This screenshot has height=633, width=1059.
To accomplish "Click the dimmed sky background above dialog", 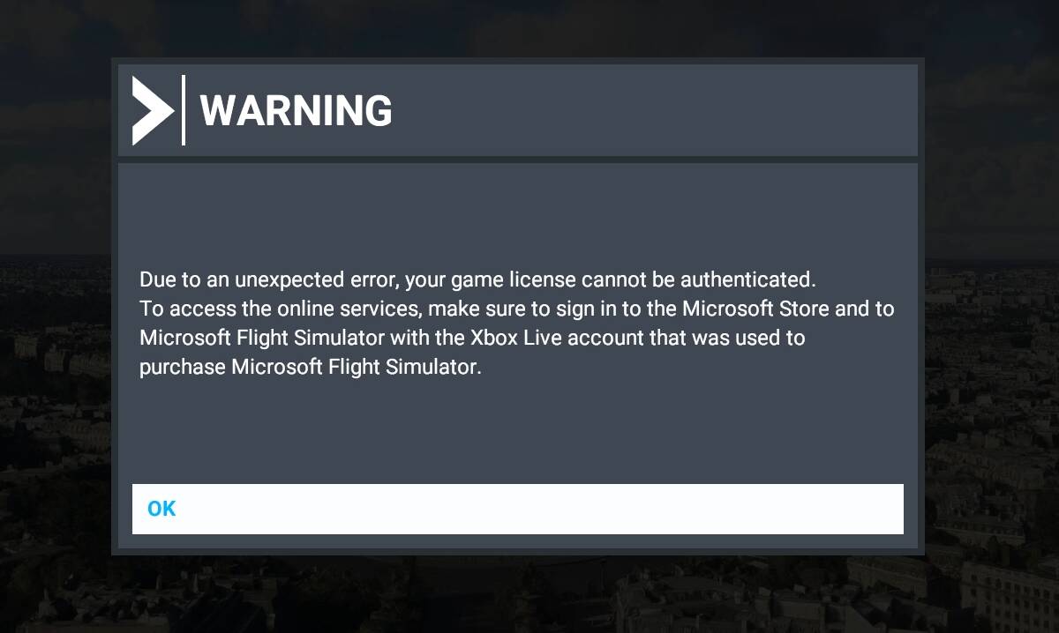I will [529, 28].
